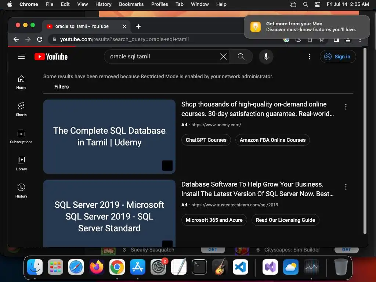Open the Udemy ad options menu
376x282 pixels.
point(346,107)
